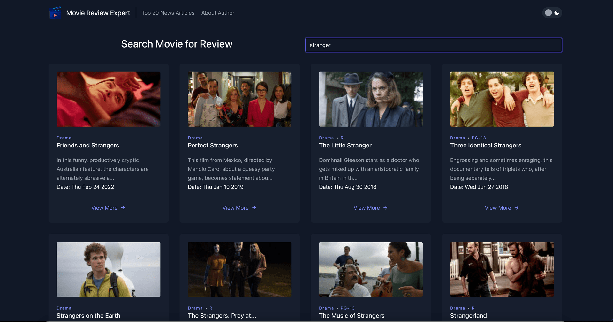
Task: Click description starting 'This film from Mexico'
Action: 231,169
